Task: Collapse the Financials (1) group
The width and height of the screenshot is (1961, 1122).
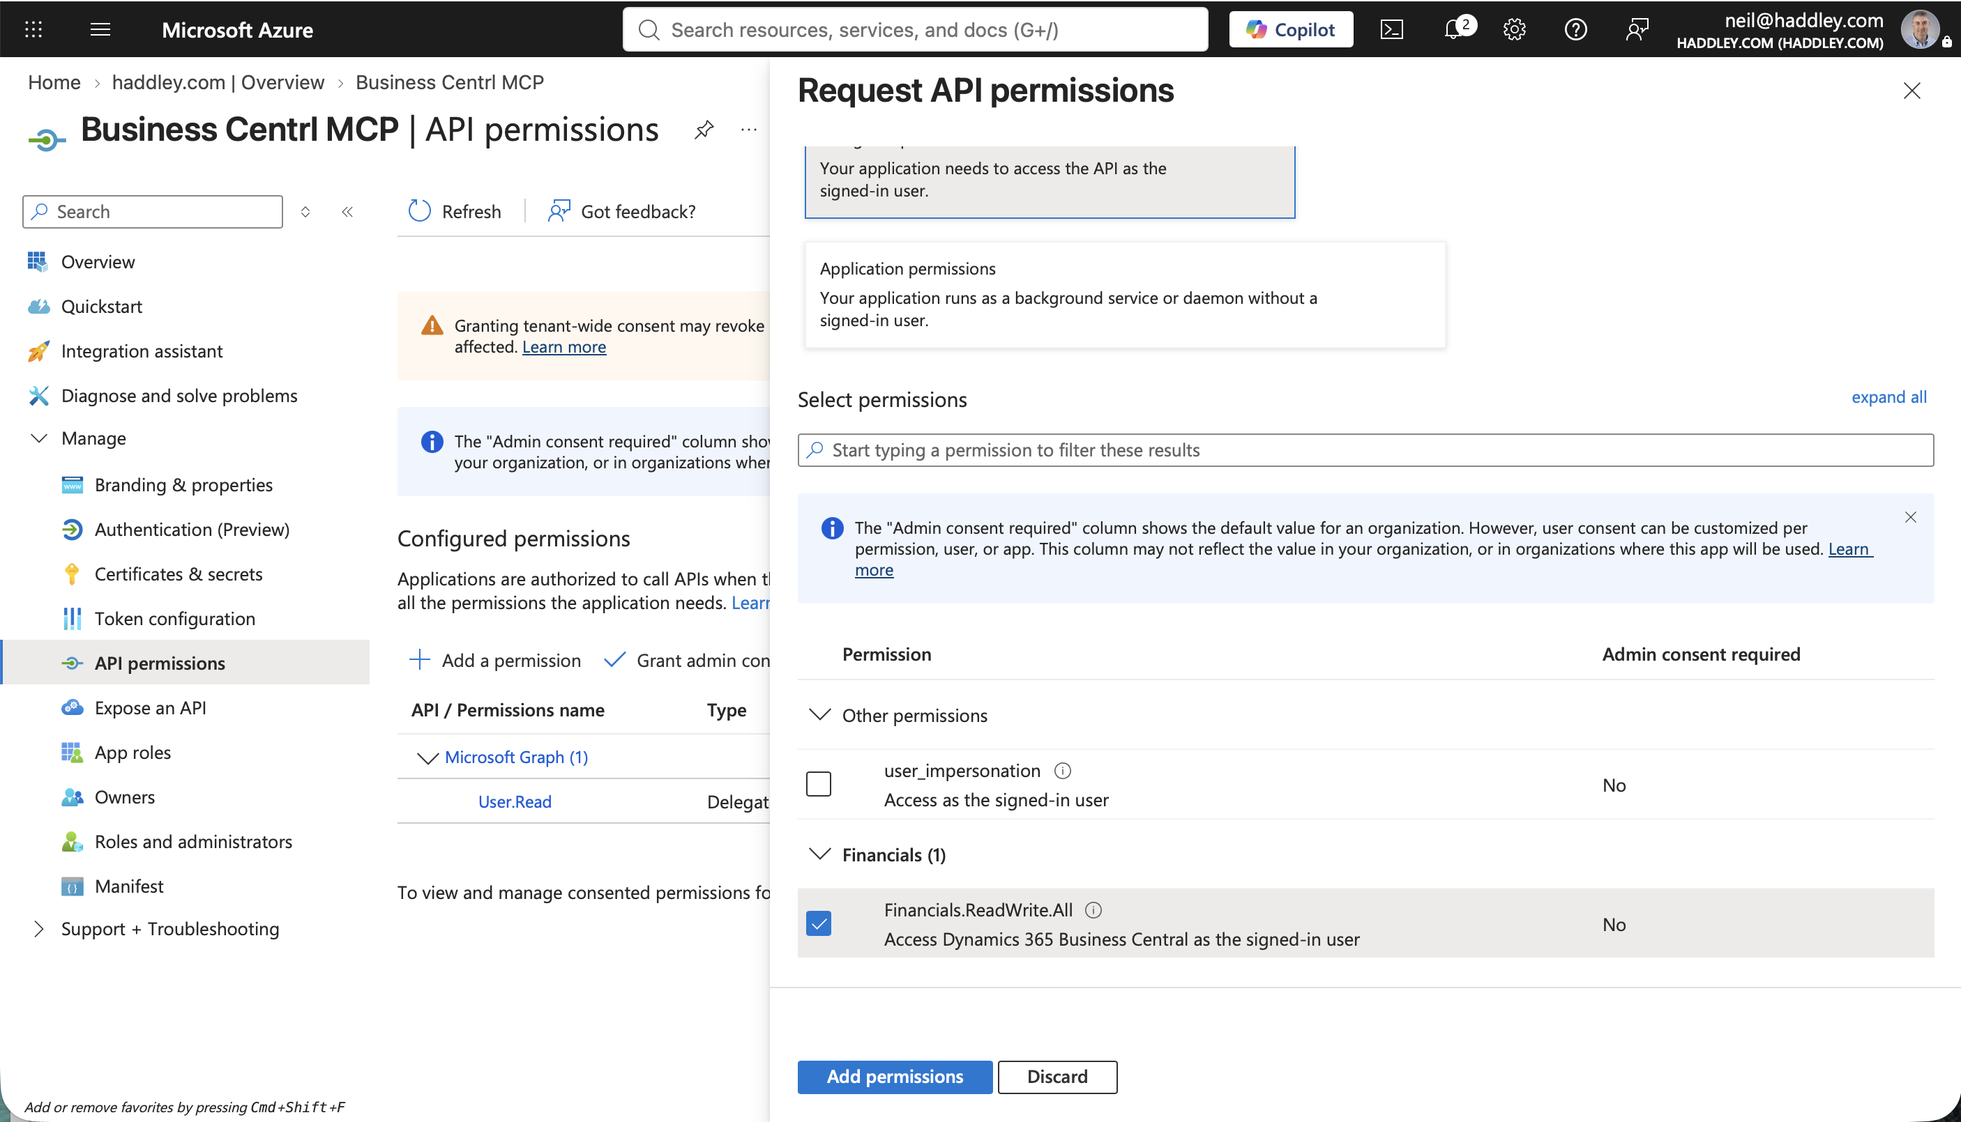Action: click(819, 854)
